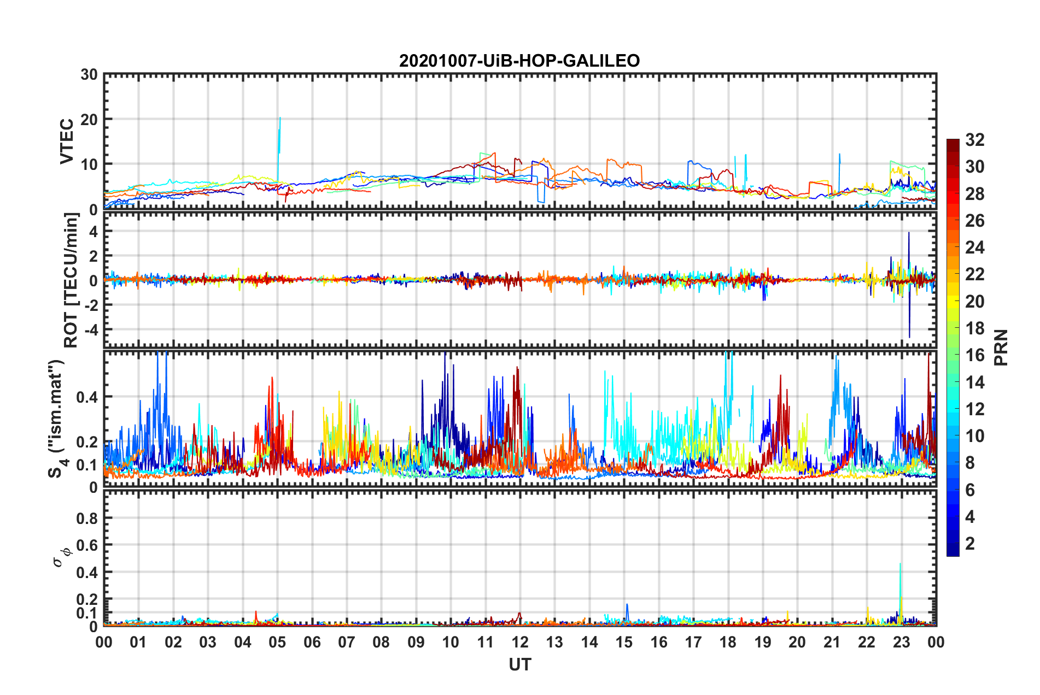
Task: Select the "18" tick on the PRN colorbar
Action: pyautogui.click(x=974, y=328)
